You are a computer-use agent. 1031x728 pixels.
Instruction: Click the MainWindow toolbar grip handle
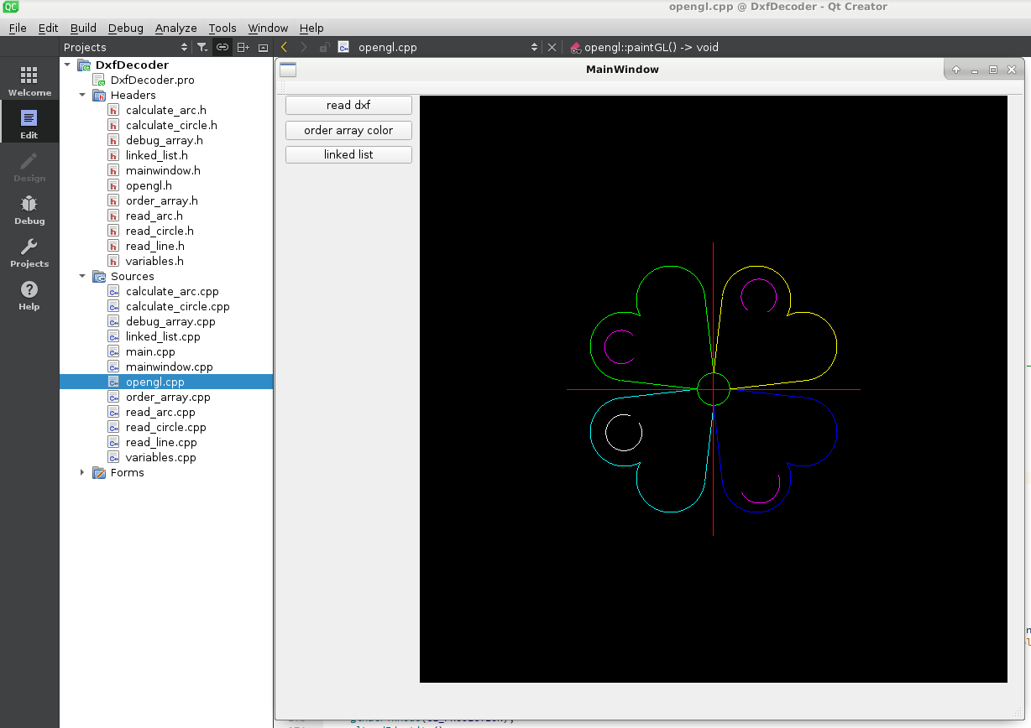pos(282,87)
